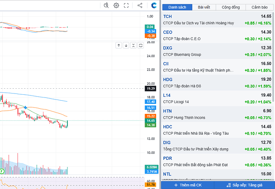Toggle fullscreen chart mode
This screenshot has width=275, height=189.
click(126, 6)
